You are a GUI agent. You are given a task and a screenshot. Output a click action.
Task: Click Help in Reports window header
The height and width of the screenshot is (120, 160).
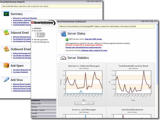[x=88, y=1]
